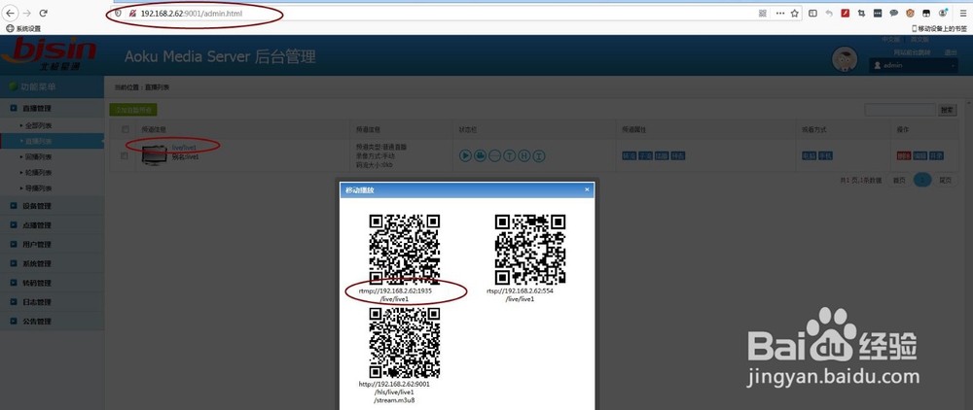
Task: Tick the select-all checkbox in table header
Action: point(126,129)
